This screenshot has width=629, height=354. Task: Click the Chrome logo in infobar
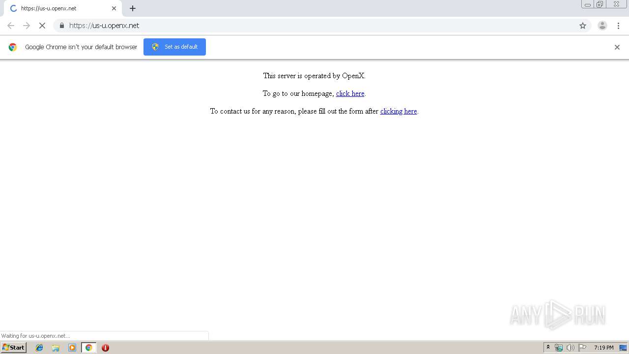13,47
